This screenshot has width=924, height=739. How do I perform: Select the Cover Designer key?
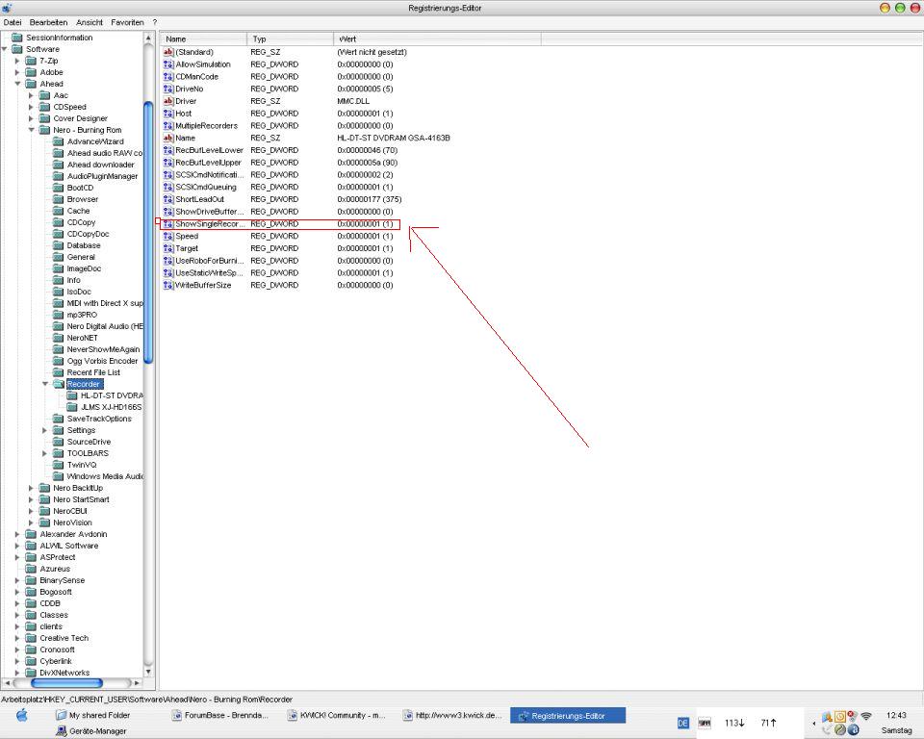80,118
